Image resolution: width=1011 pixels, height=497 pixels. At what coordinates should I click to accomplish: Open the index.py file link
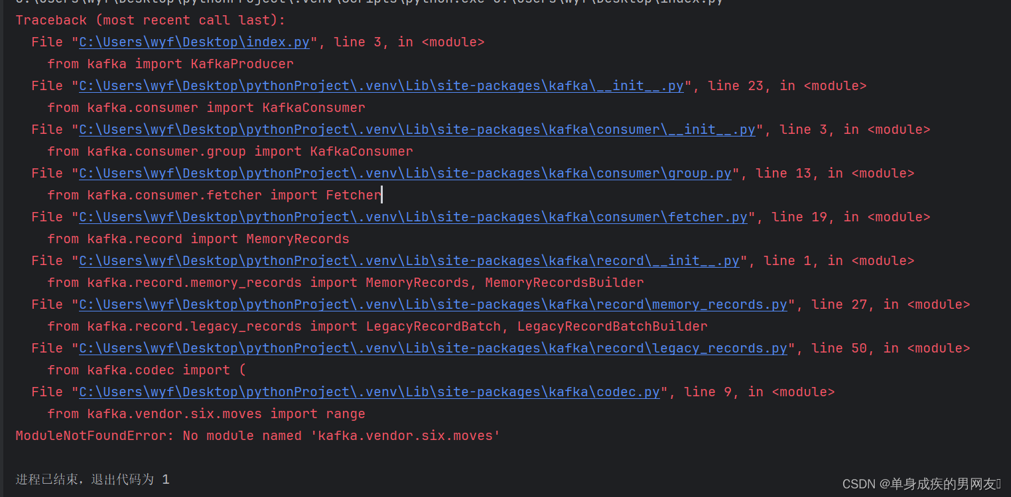[x=194, y=42]
